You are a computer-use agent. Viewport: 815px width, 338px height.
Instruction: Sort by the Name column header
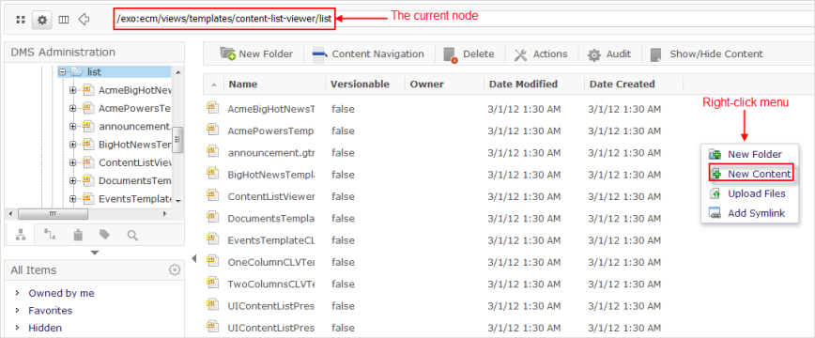[x=243, y=84]
